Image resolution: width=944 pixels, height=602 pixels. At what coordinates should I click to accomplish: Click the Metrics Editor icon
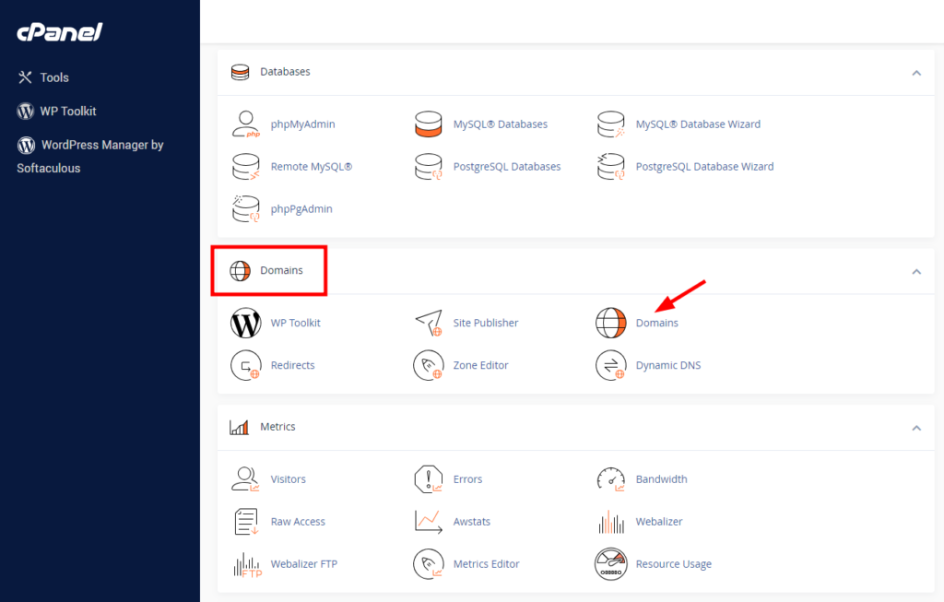[x=429, y=564]
